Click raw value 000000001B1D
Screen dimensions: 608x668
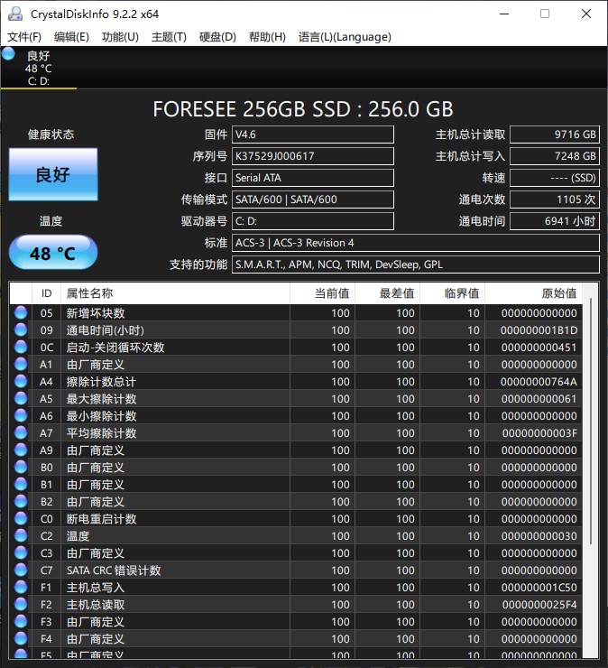click(x=539, y=330)
